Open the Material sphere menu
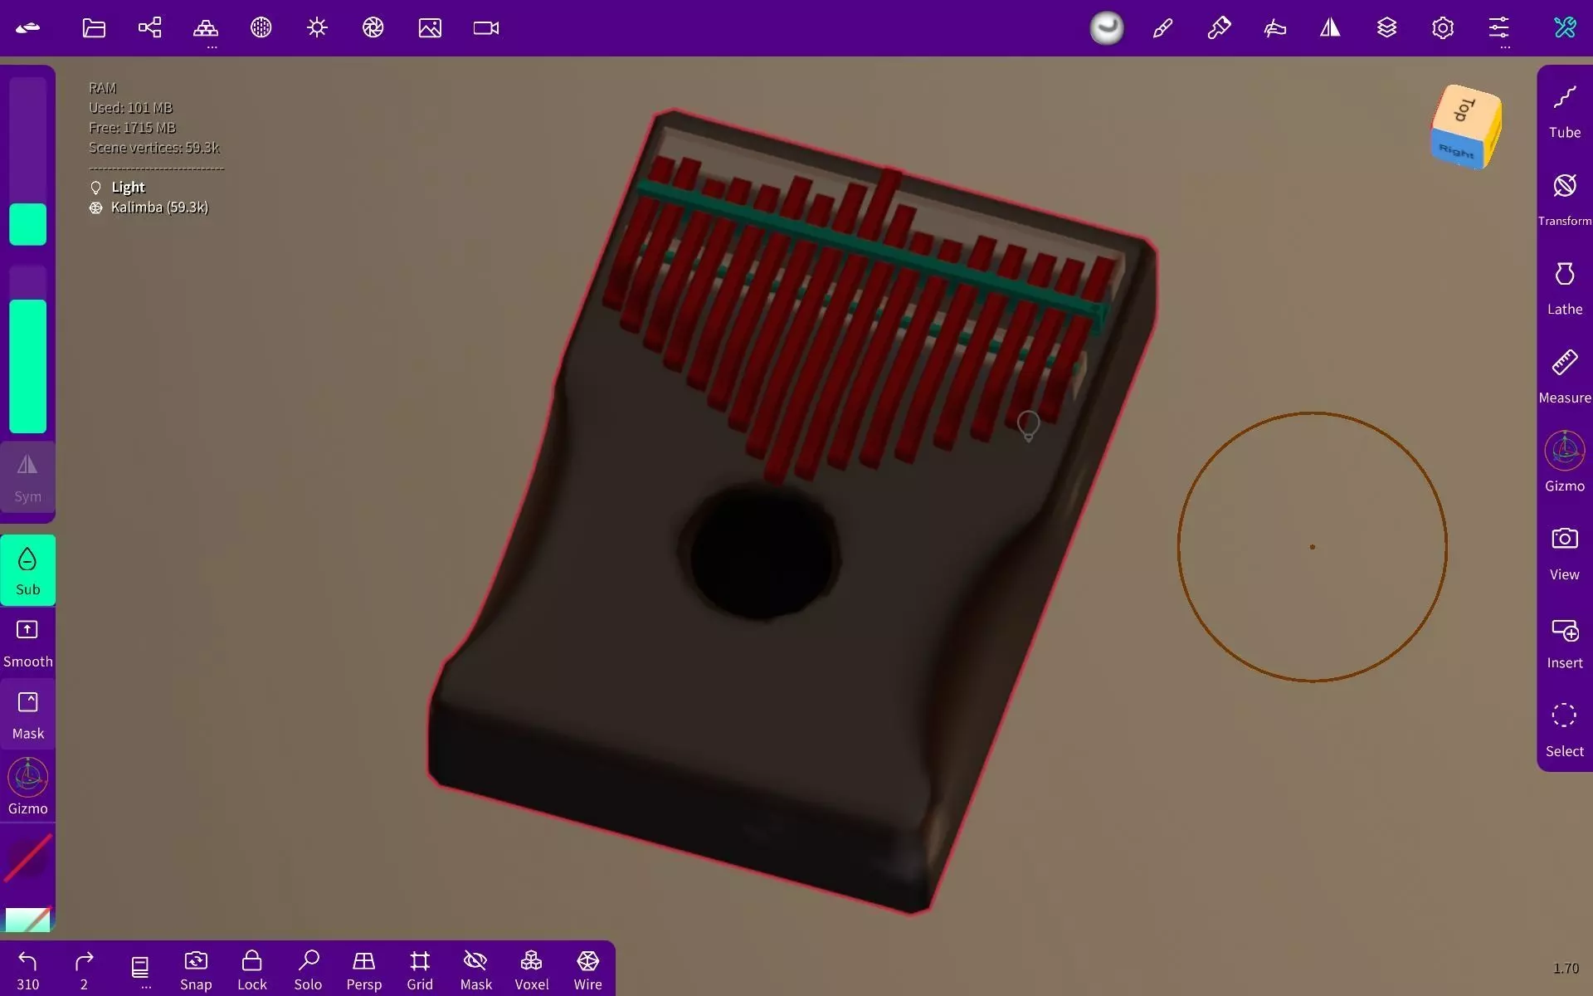Screen dimensions: 1593x996 coord(261,28)
